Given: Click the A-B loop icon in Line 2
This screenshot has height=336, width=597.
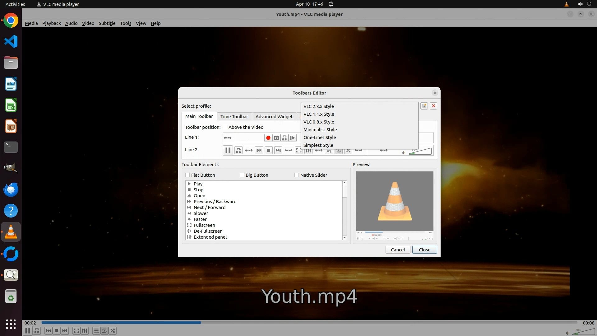Looking at the screenshot, I should (x=238, y=151).
